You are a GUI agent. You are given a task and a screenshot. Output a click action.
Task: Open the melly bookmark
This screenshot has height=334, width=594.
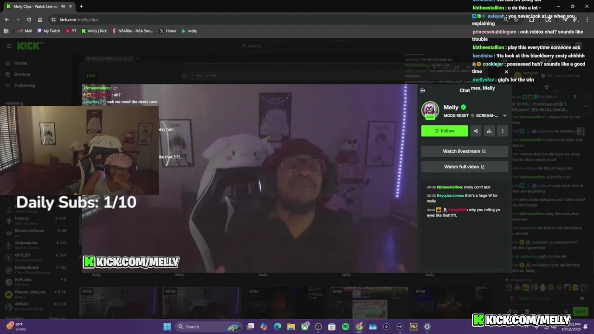[189, 31]
